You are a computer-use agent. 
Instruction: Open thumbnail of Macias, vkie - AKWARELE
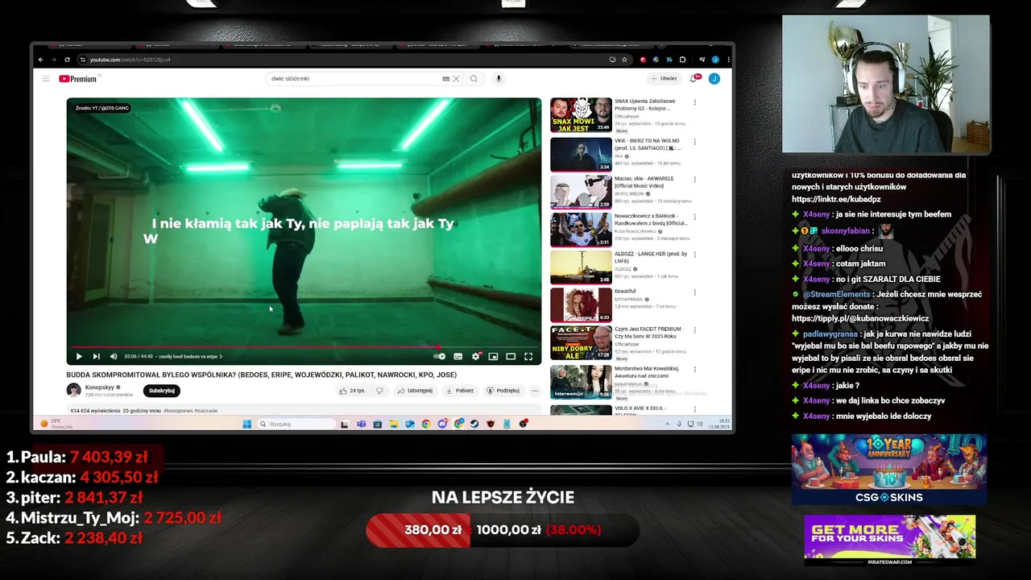point(581,192)
